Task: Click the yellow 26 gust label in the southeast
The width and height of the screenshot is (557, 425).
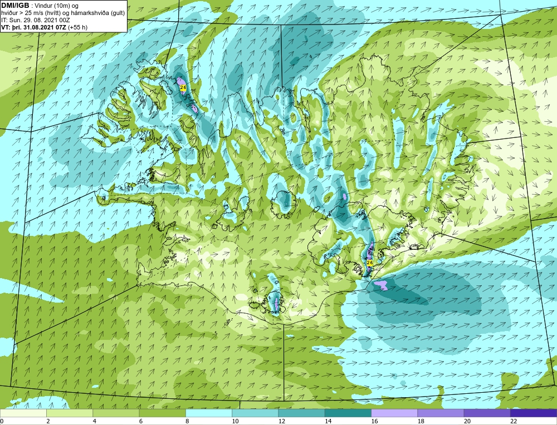Action: pyautogui.click(x=370, y=263)
